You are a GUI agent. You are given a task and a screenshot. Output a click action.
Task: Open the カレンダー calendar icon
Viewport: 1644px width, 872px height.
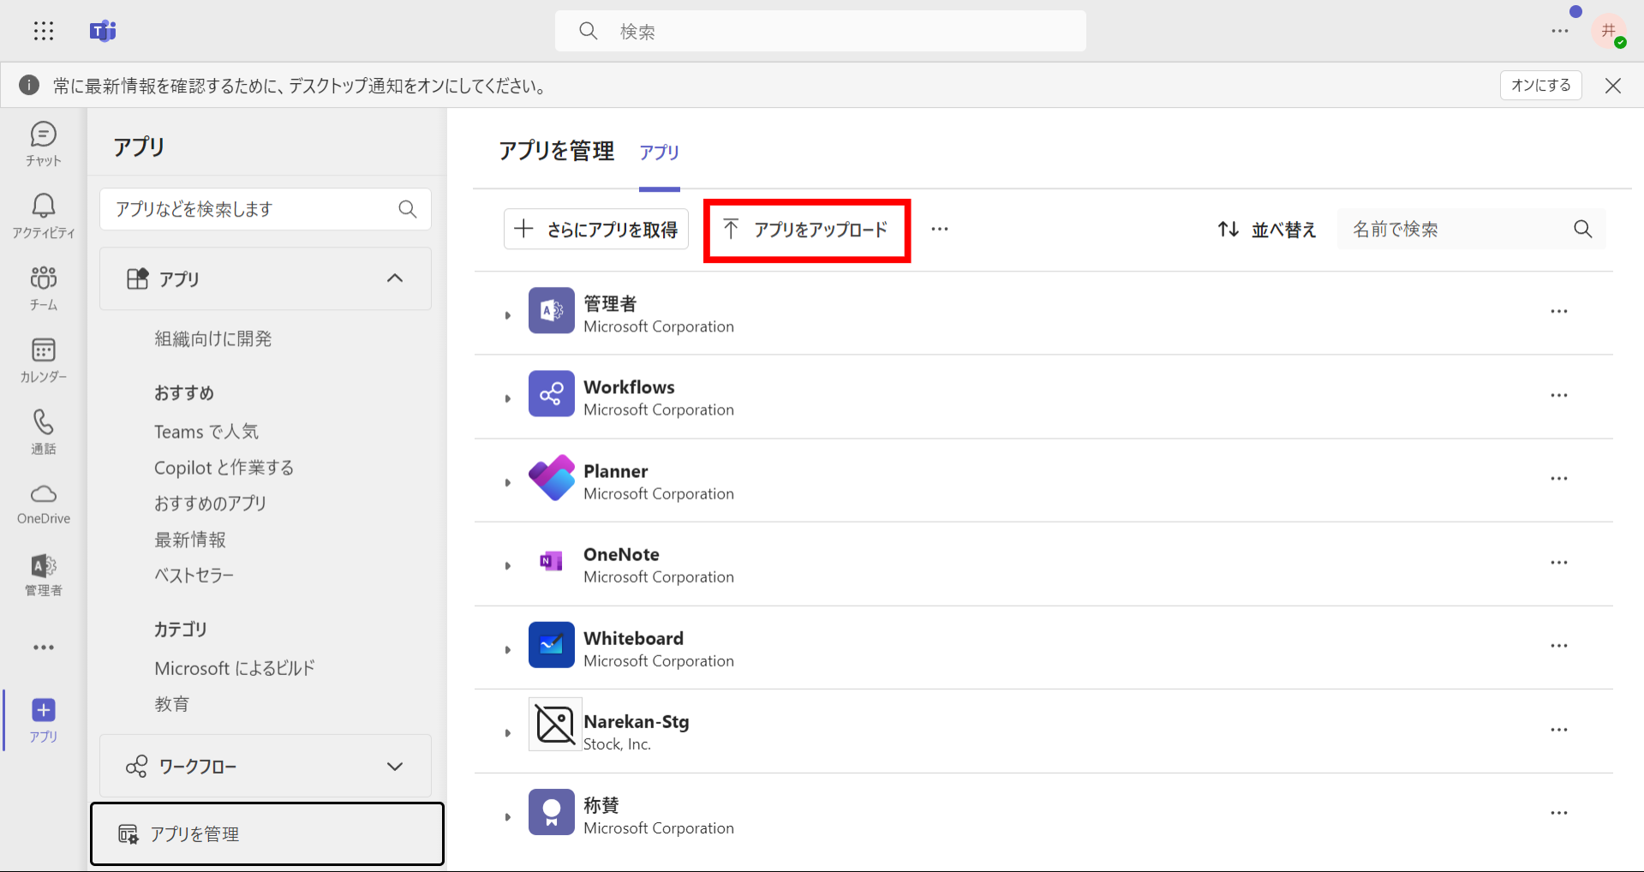[44, 360]
